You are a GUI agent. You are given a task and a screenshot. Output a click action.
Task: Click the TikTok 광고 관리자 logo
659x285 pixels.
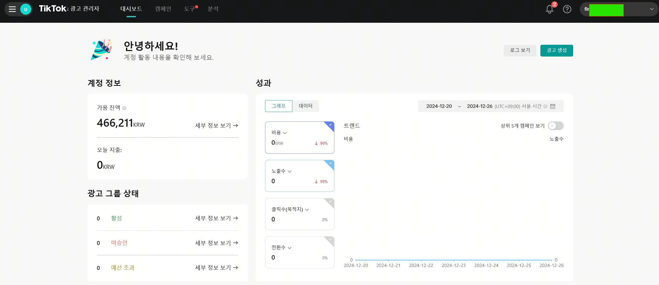point(69,9)
